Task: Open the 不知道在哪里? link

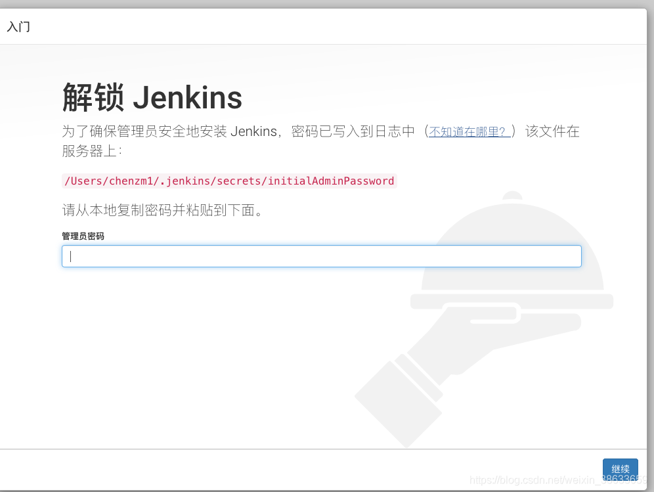Action: point(469,132)
